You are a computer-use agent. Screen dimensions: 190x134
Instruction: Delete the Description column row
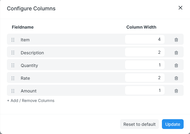pyautogui.click(x=176, y=53)
